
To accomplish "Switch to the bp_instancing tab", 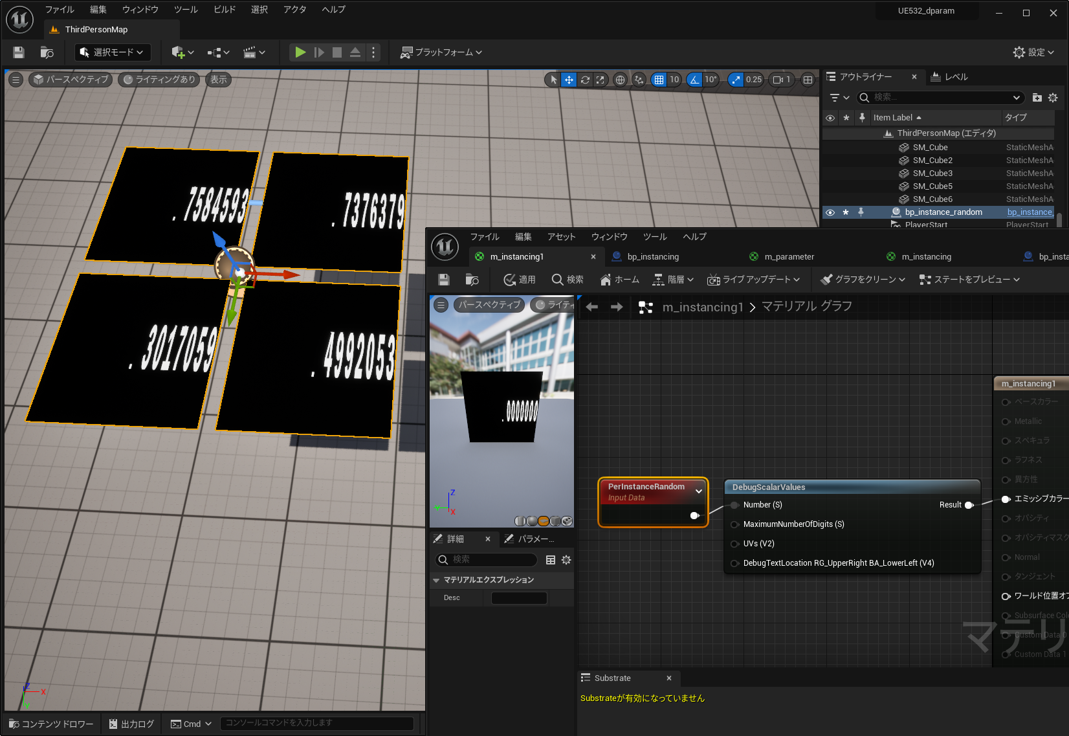I will (x=653, y=257).
